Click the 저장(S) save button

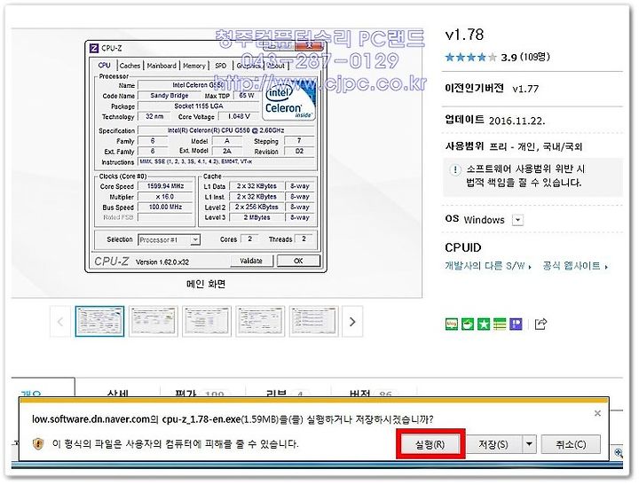[493, 444]
